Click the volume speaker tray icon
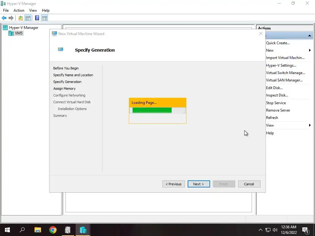This screenshot has width=315, height=236. point(275,230)
